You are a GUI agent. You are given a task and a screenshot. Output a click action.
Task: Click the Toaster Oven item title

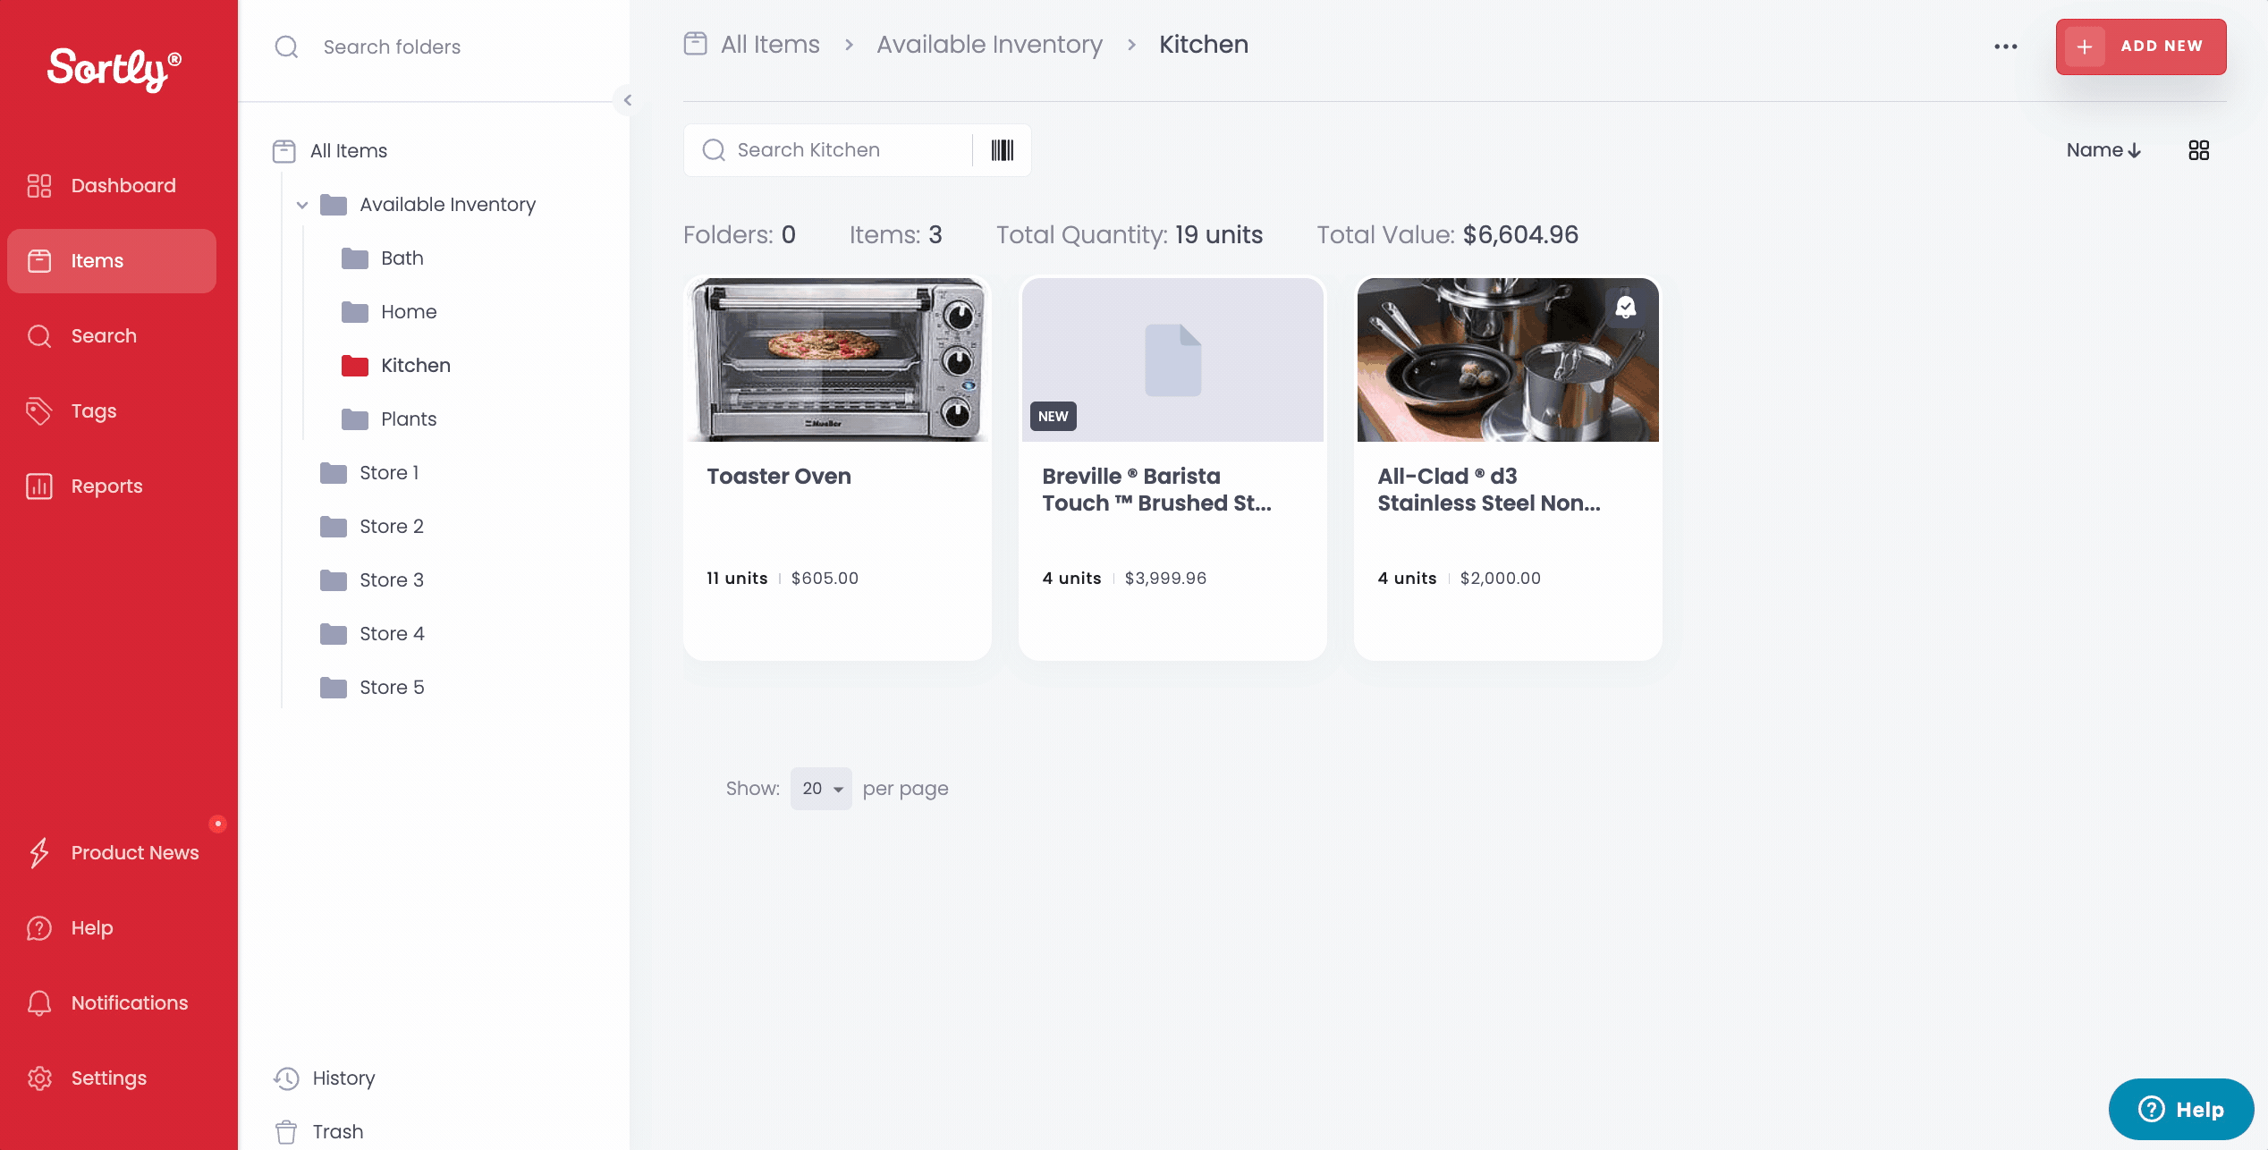(779, 477)
